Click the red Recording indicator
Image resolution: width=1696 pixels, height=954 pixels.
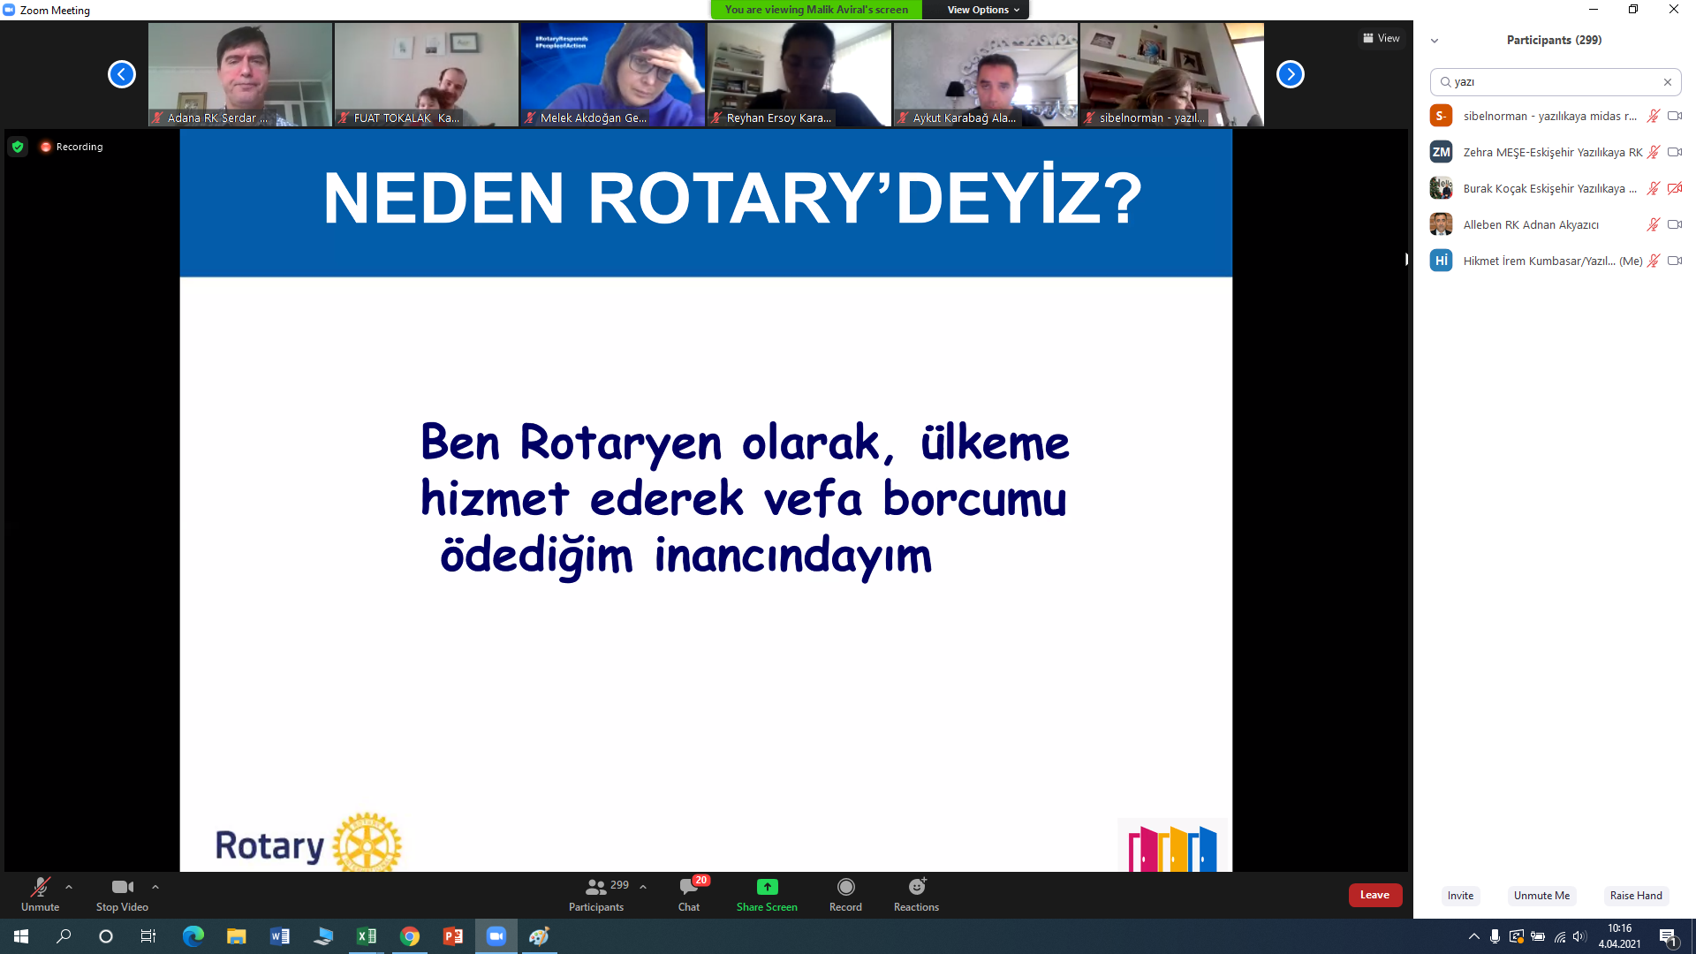72,147
